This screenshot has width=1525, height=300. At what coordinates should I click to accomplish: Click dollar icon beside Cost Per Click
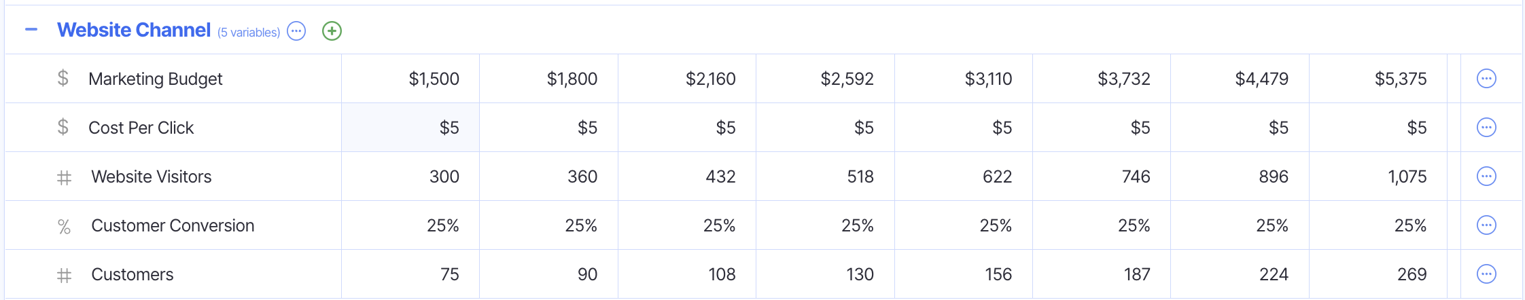pyautogui.click(x=63, y=128)
